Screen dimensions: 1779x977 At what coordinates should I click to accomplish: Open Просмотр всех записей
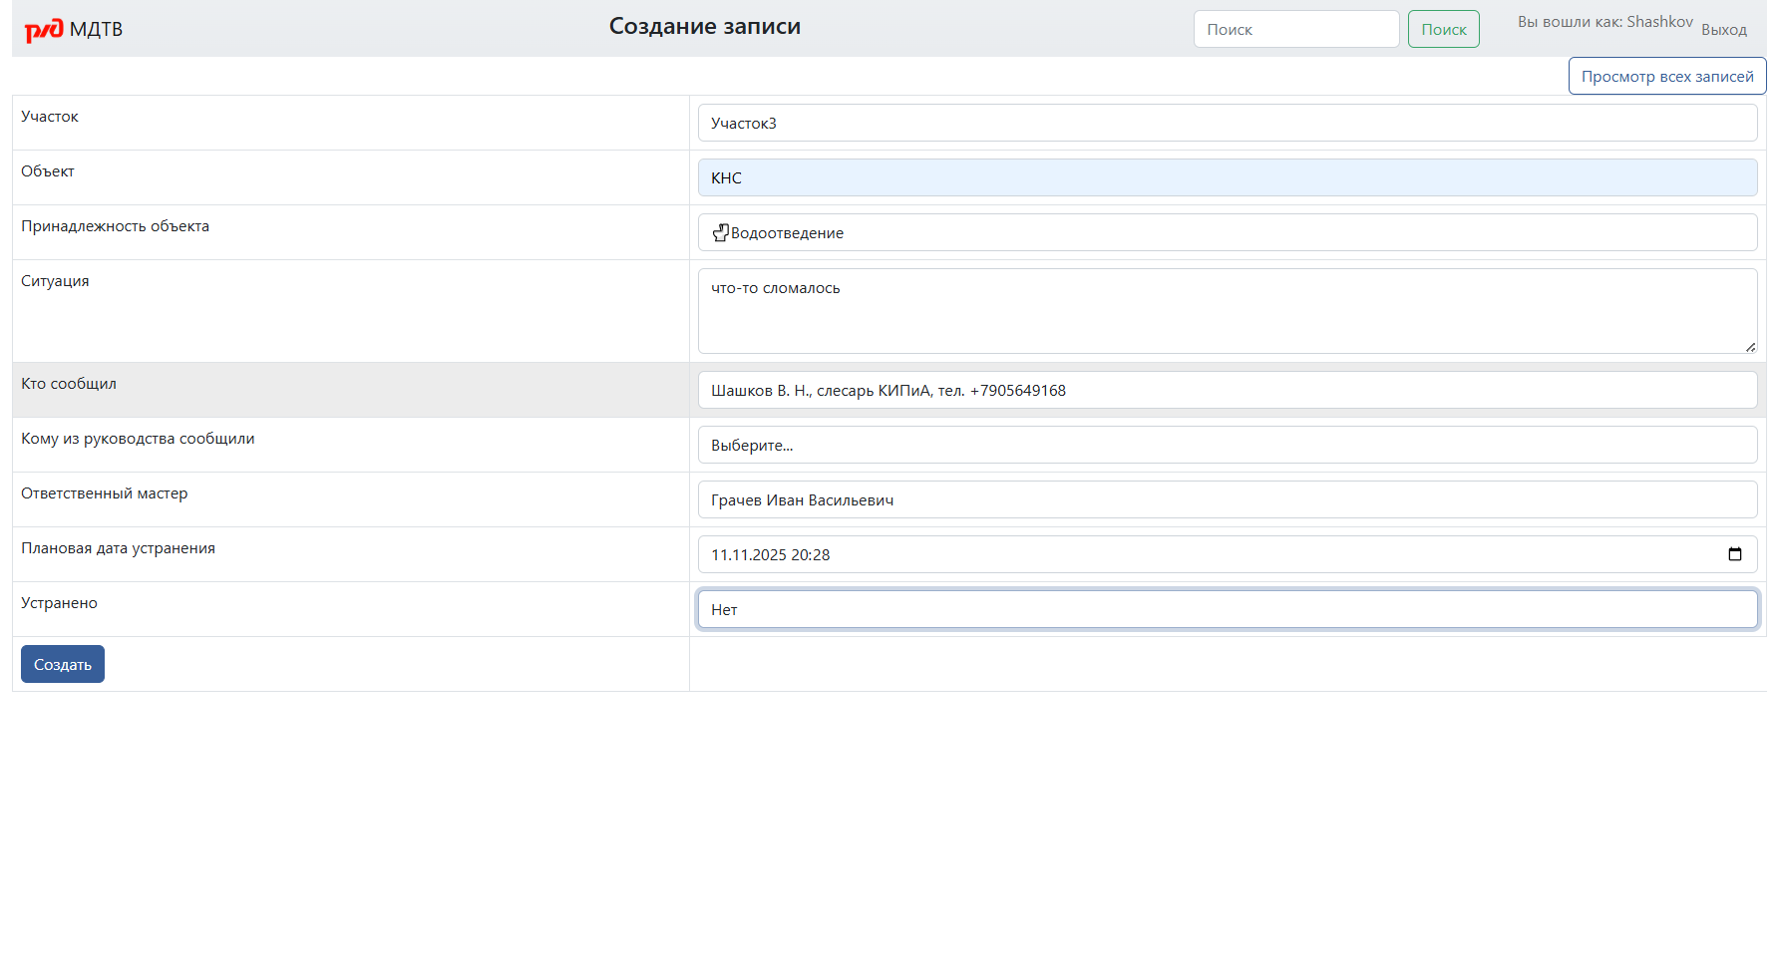(1666, 76)
